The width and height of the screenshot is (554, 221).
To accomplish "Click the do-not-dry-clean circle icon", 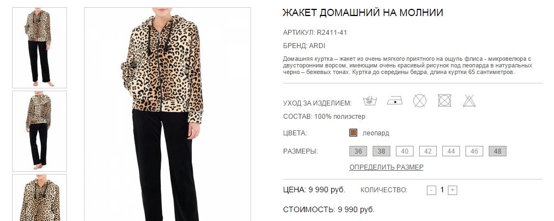I will [x=420, y=101].
